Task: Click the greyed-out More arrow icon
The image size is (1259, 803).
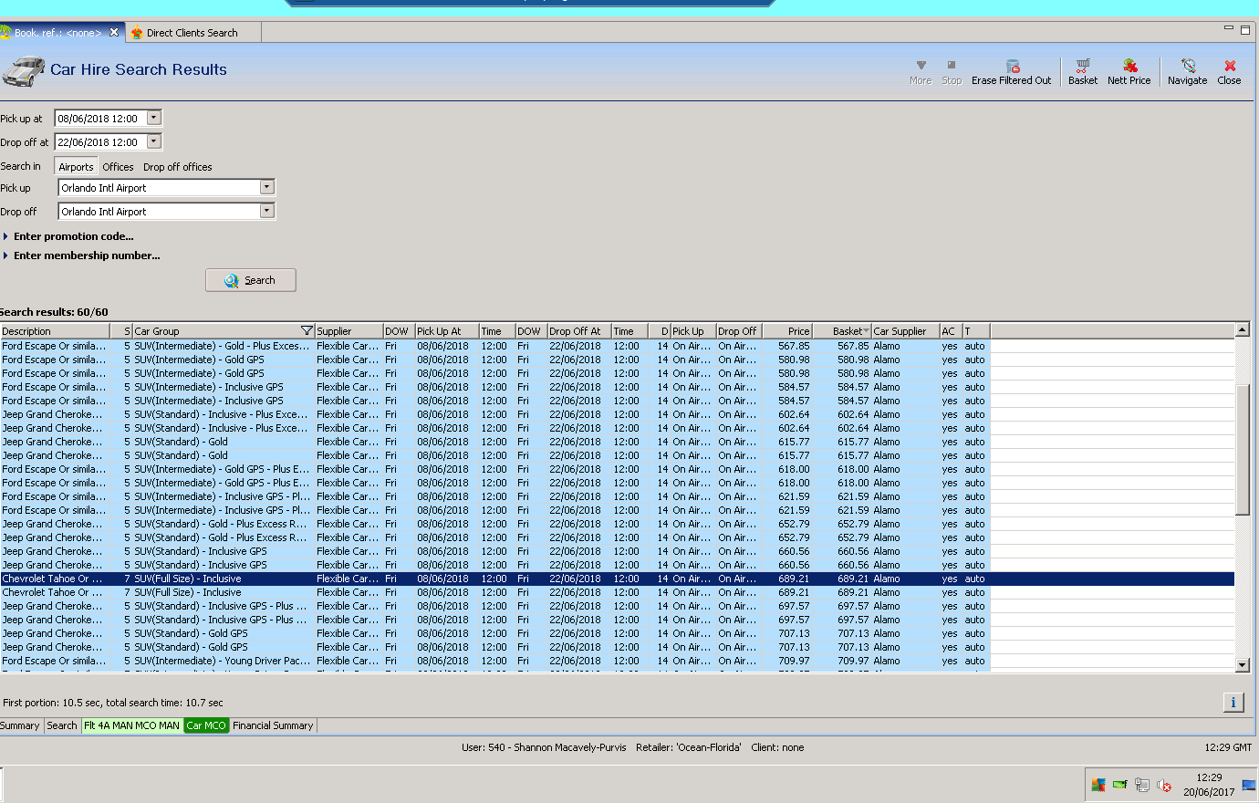Action: pyautogui.click(x=921, y=66)
